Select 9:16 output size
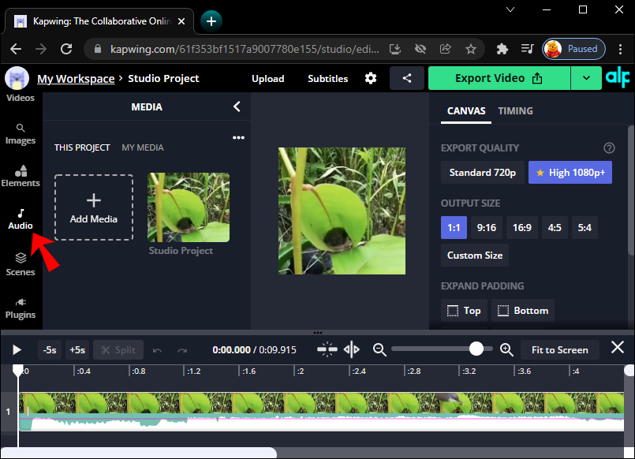The image size is (635, 459). tap(487, 228)
